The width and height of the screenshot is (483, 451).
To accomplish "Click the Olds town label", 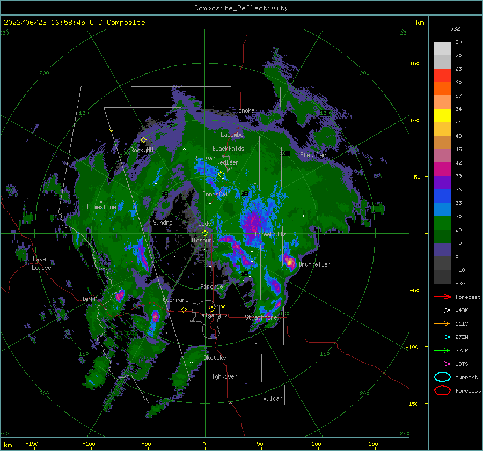I will click(x=204, y=224).
